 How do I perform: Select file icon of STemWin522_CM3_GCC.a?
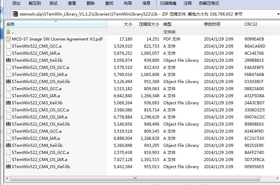(8, 88)
